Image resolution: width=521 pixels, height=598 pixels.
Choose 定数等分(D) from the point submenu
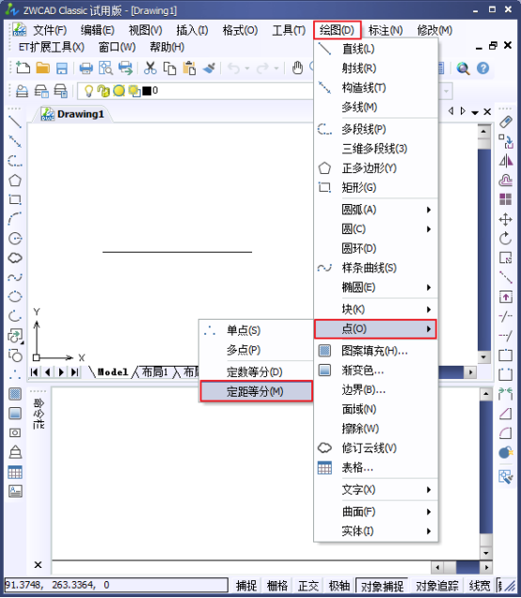pyautogui.click(x=257, y=371)
